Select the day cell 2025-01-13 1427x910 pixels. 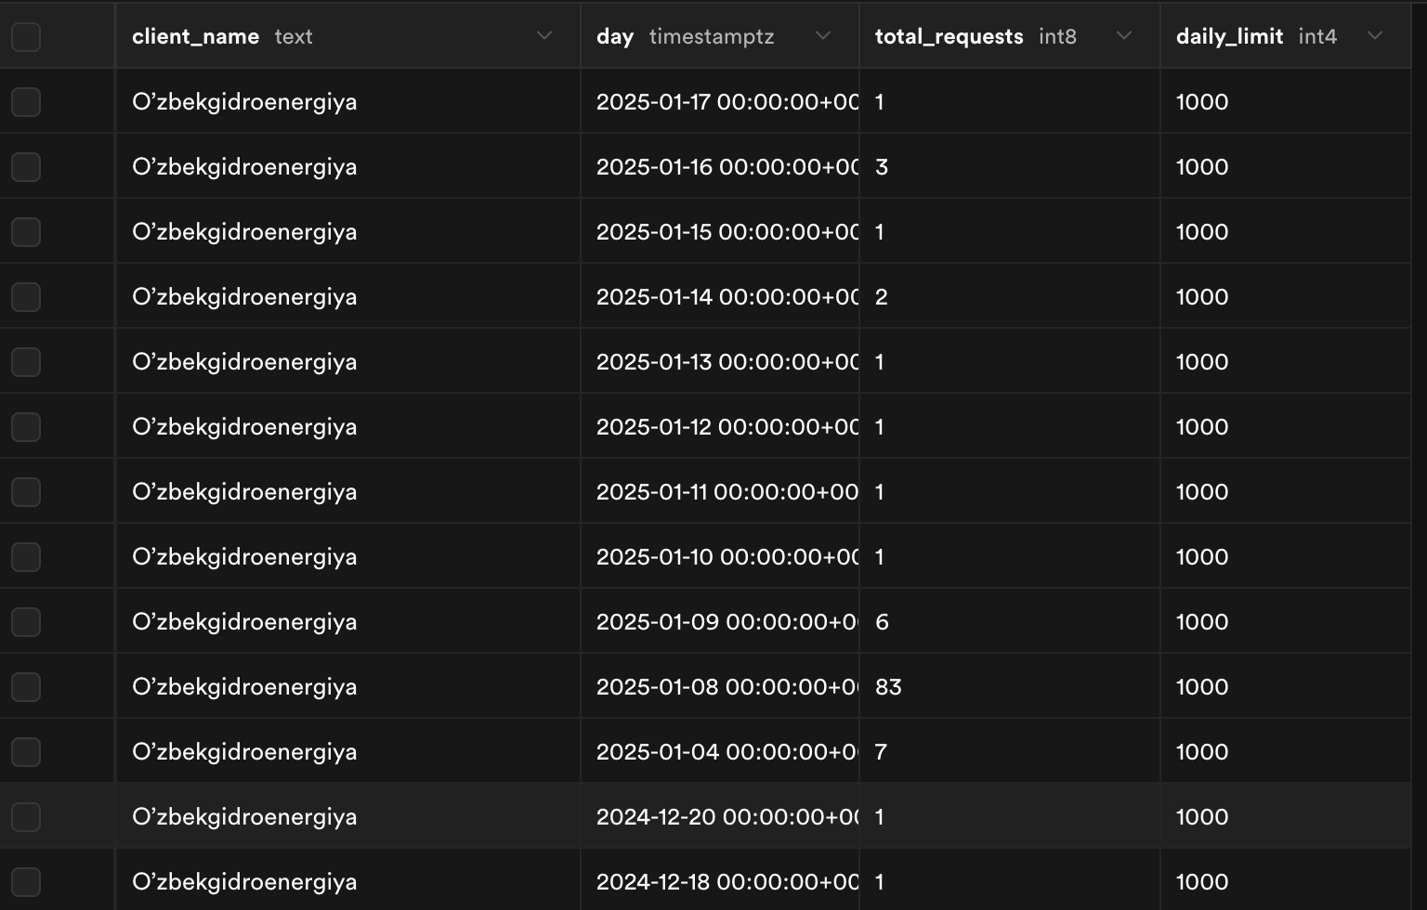[720, 361]
